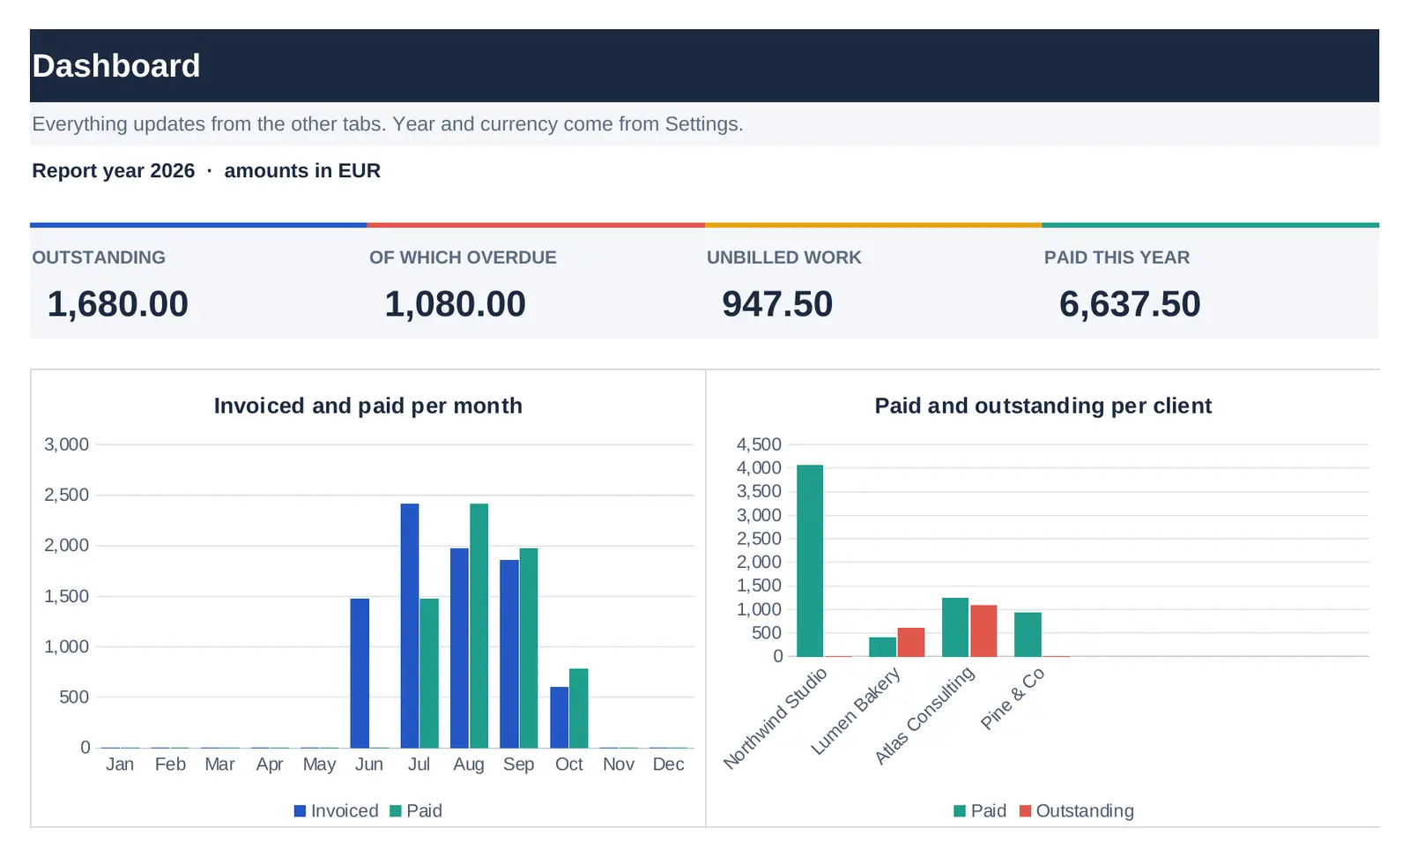Image resolution: width=1410 pixels, height=857 pixels.
Task: Click the September Invoiced bar
Action: [509, 654]
